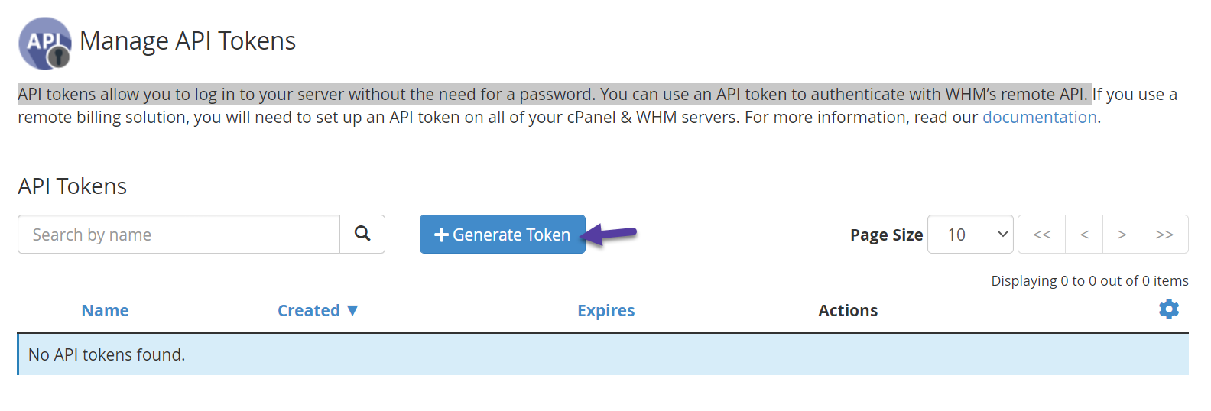This screenshot has height=411, width=1211.
Task: Jump to the first page of tokens
Action: tap(1041, 235)
